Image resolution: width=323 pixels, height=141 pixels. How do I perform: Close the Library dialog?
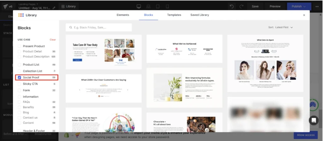[304, 15]
